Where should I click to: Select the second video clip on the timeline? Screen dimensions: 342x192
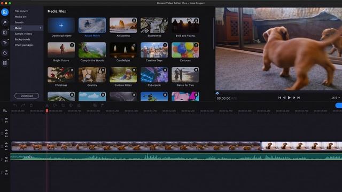pos(301,146)
